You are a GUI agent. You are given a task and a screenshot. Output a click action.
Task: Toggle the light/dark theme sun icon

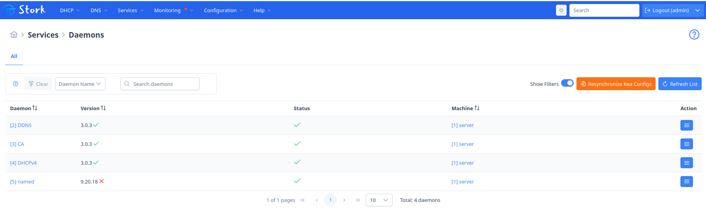[561, 10]
